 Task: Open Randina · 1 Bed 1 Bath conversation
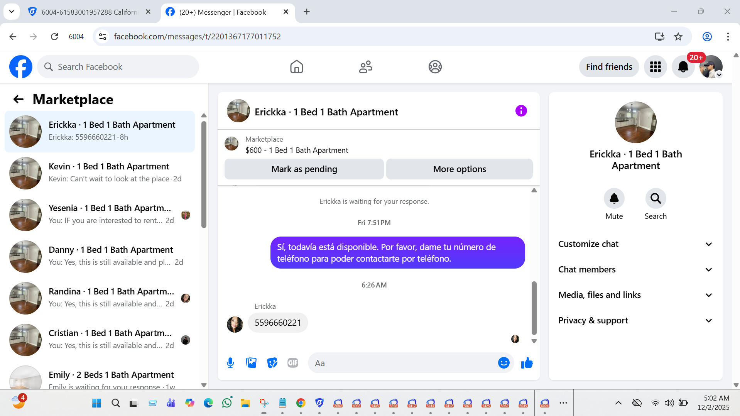100,298
